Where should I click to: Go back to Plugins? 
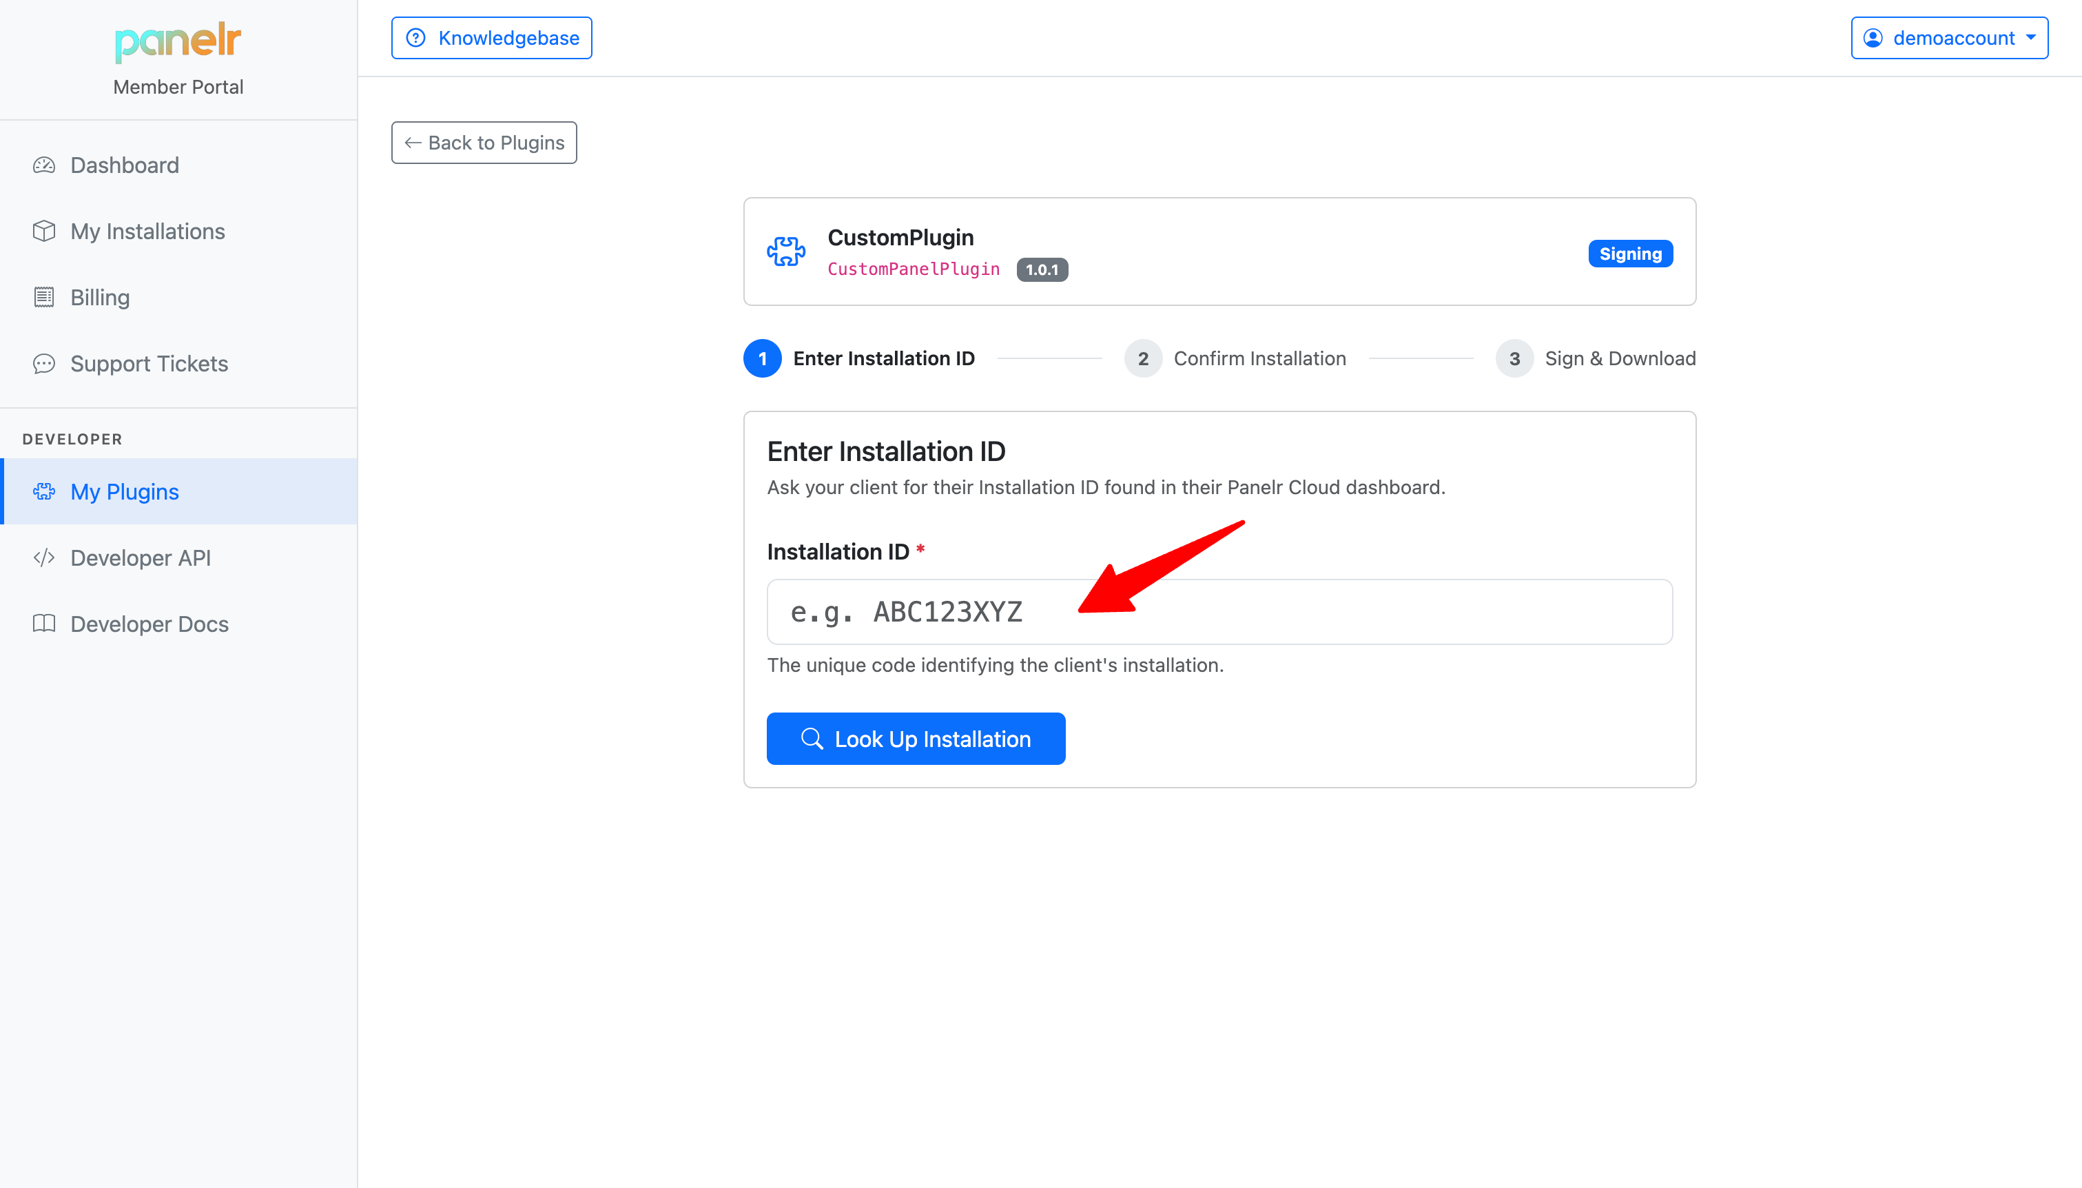[484, 143]
